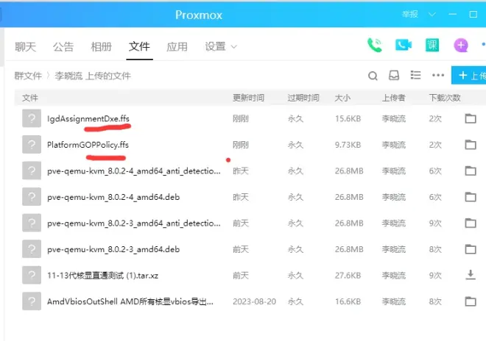The height and width of the screenshot is (341, 486).
Task: Click the 16.6KB size value
Action: [348, 301]
